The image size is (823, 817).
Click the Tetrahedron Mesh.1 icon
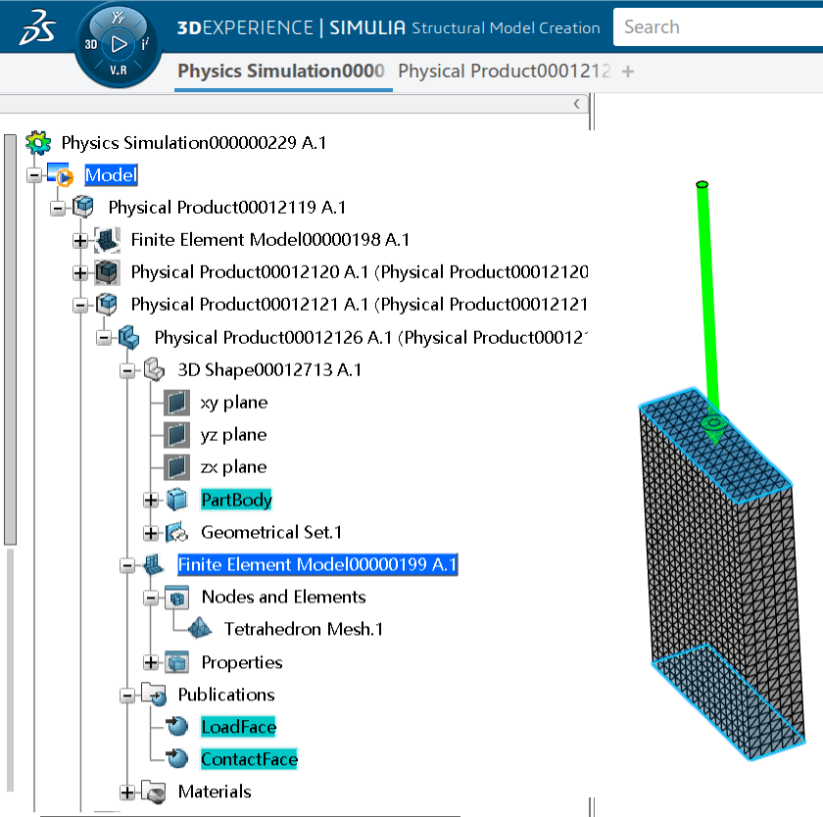pyautogui.click(x=201, y=629)
